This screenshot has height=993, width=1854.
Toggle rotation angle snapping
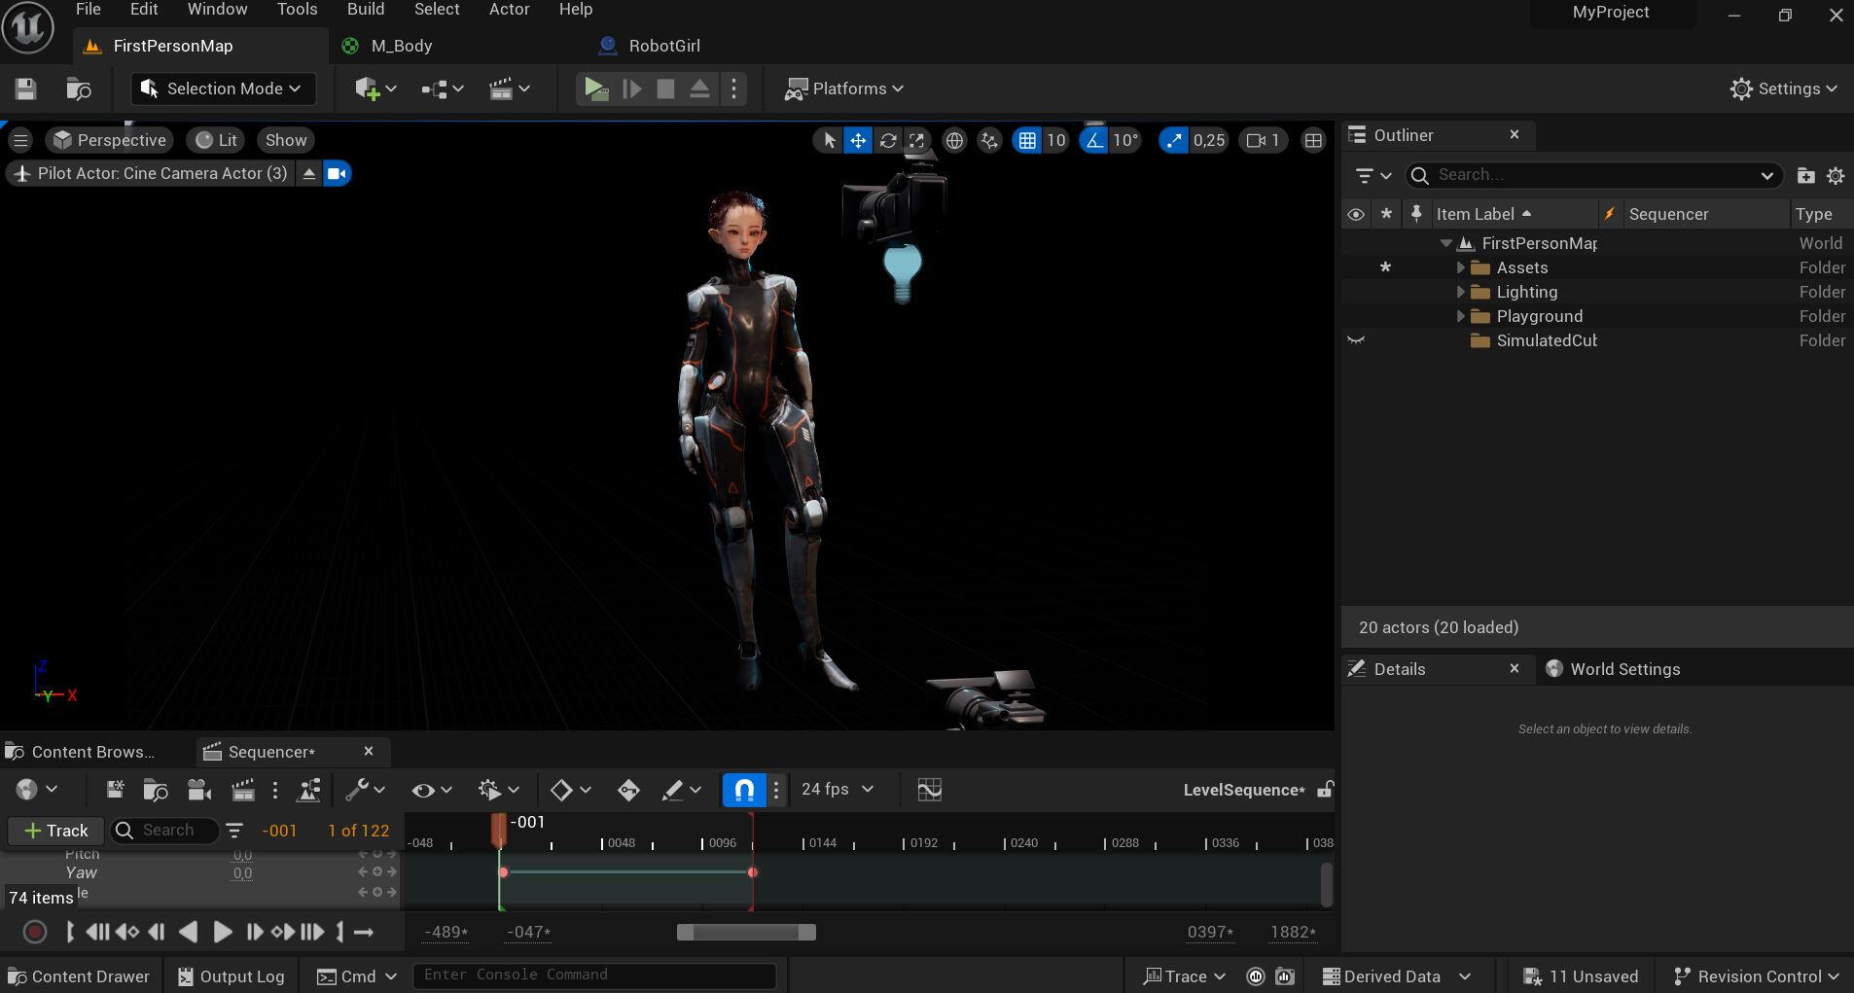coord(1094,140)
